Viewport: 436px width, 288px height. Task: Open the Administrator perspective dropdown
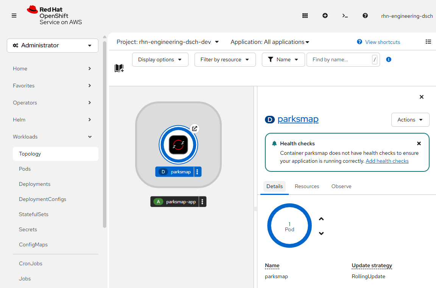tap(53, 45)
